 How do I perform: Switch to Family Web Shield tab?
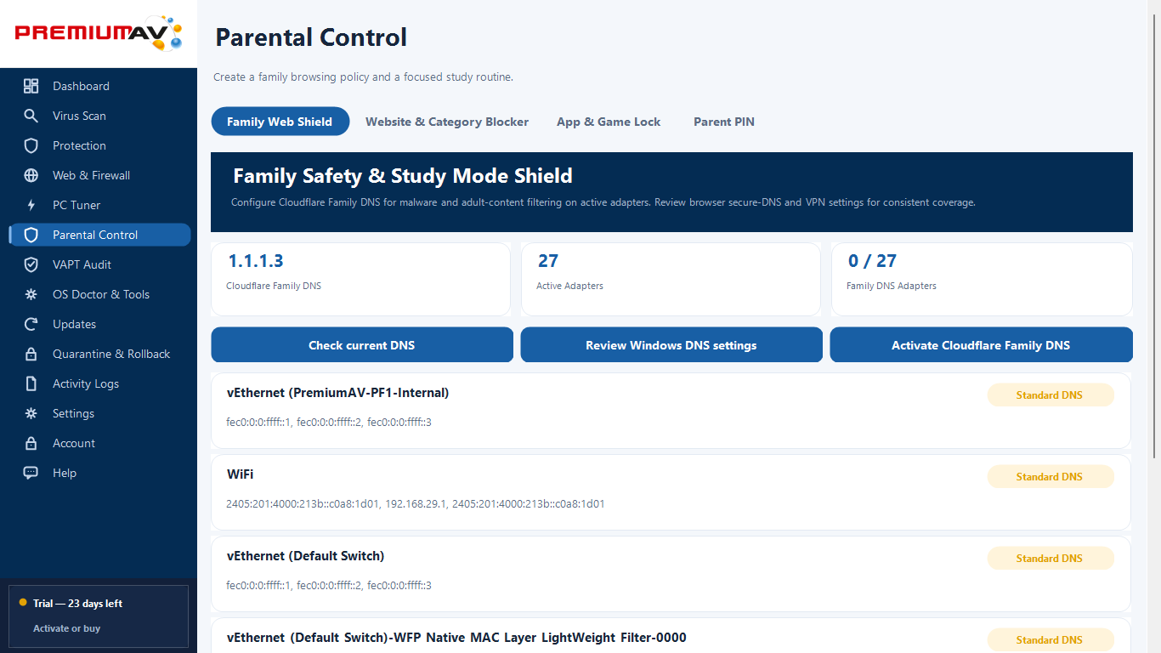(x=280, y=122)
